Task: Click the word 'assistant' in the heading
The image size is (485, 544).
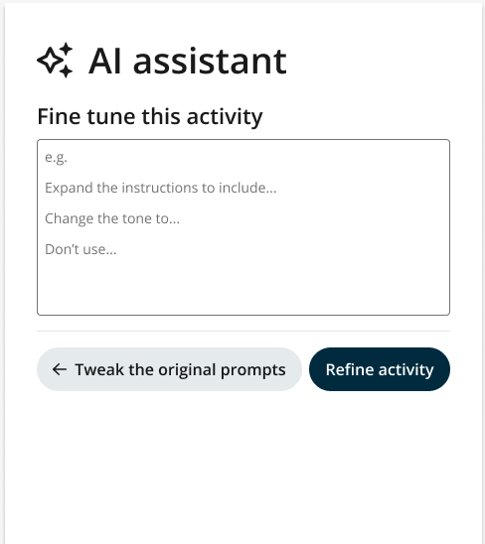Action: (x=210, y=62)
